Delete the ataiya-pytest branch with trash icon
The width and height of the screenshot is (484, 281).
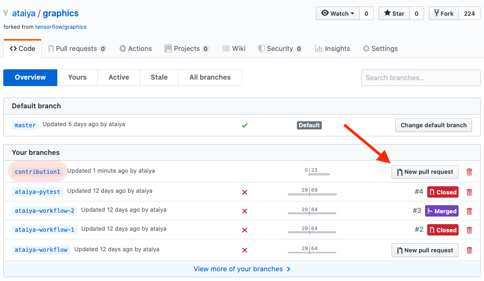click(x=469, y=192)
